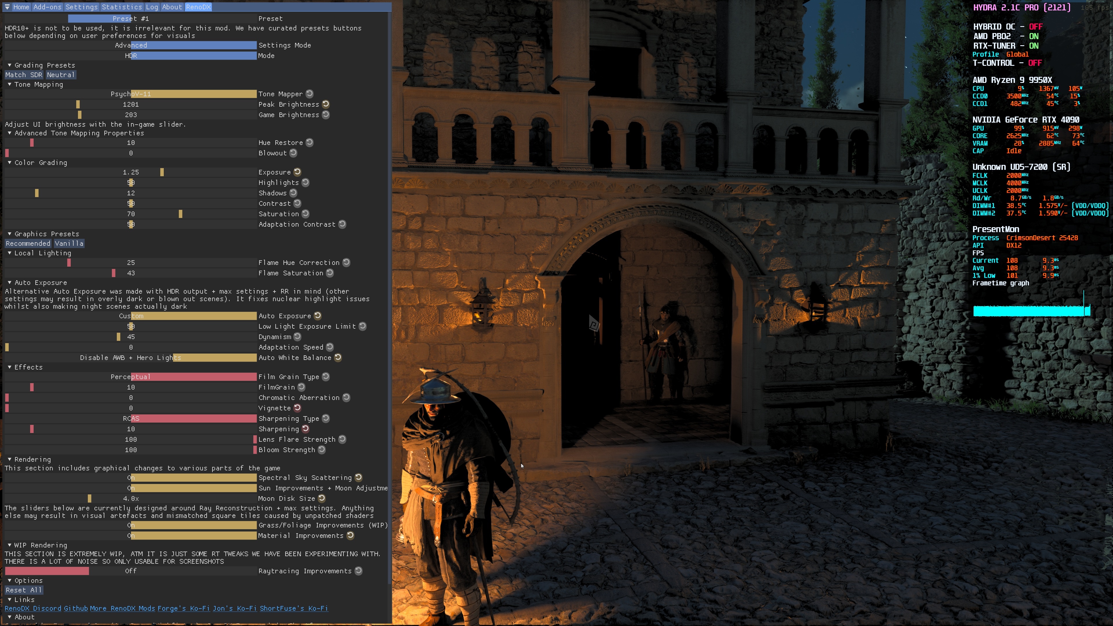1113x626 pixels.
Task: Reset Bloom Strength value
Action: pyautogui.click(x=321, y=450)
